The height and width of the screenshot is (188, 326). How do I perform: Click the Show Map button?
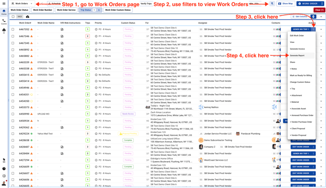point(286,3)
